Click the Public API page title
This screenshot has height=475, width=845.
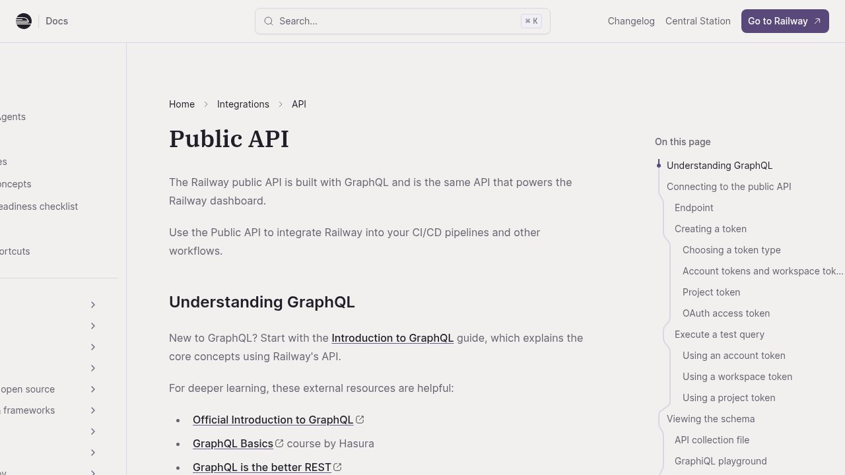(x=229, y=139)
